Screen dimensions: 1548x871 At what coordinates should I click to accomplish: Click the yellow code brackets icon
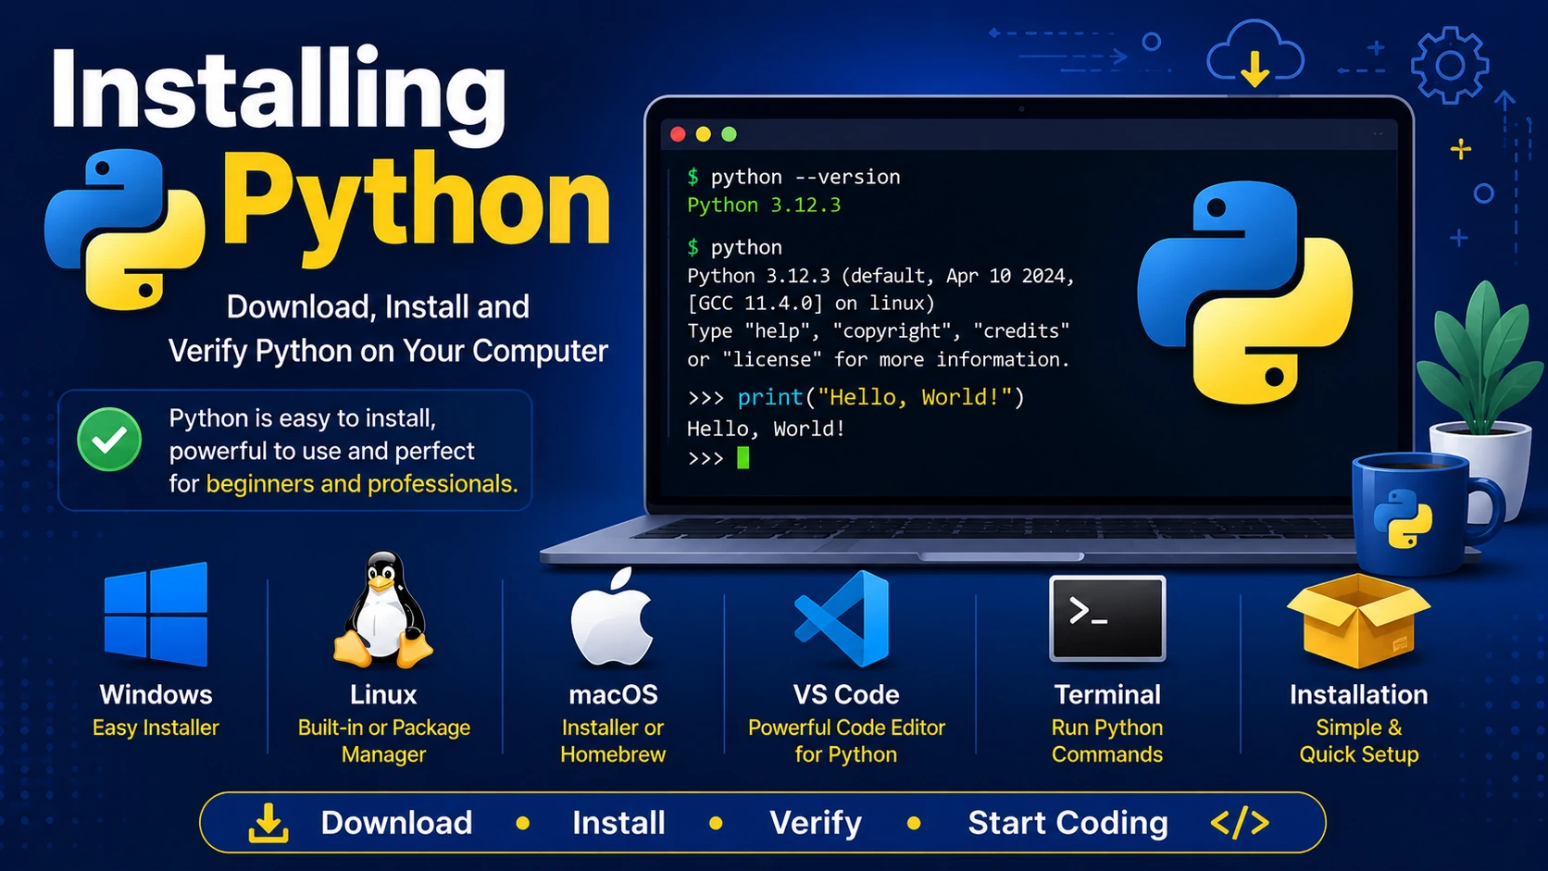pos(1240,822)
